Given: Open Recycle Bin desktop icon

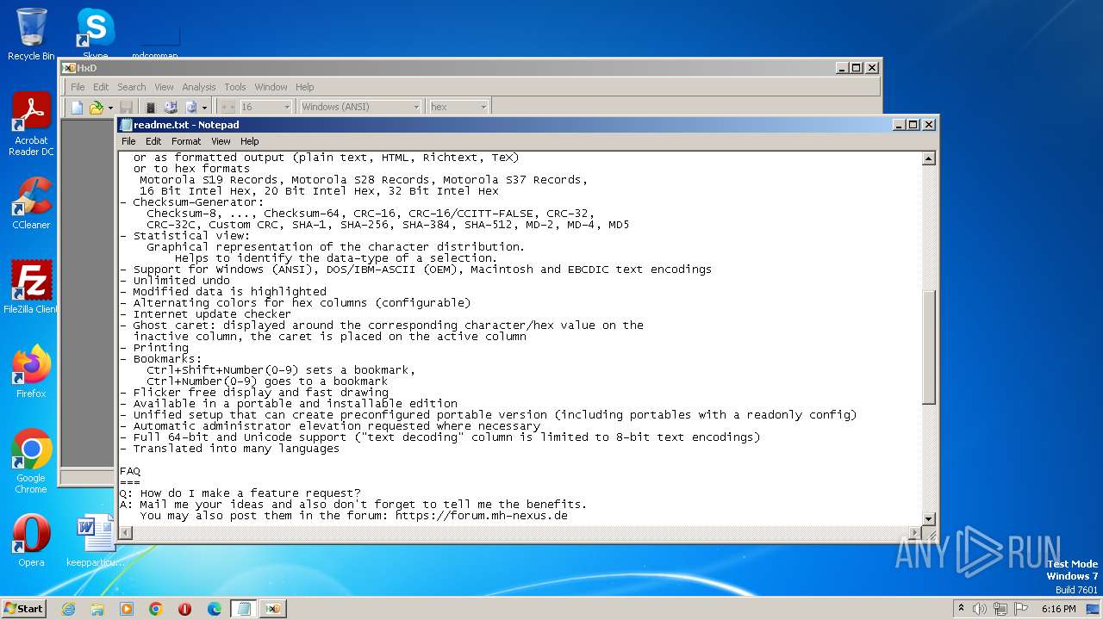Looking at the screenshot, I should (31, 34).
